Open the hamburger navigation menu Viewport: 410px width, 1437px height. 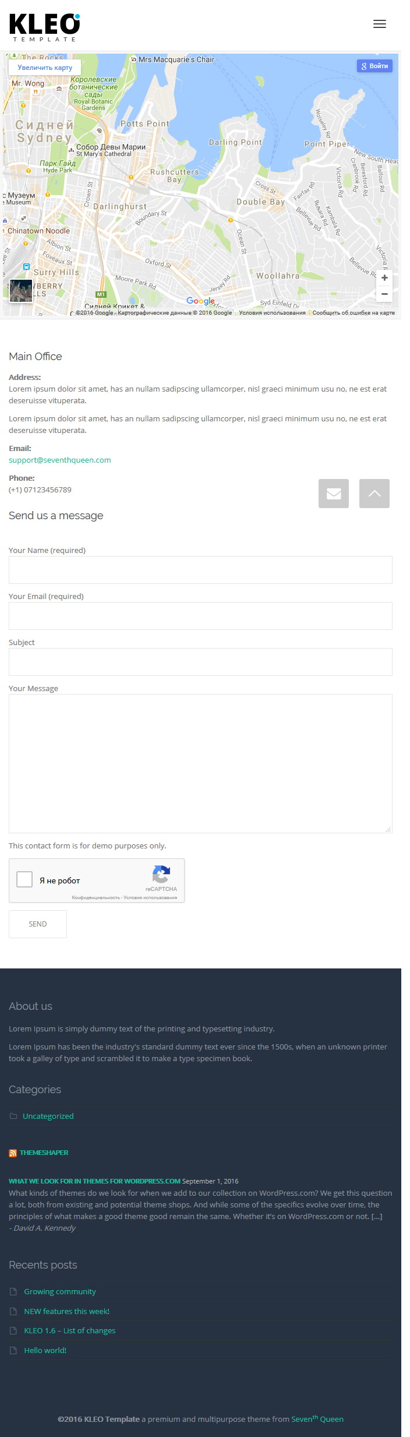click(379, 24)
